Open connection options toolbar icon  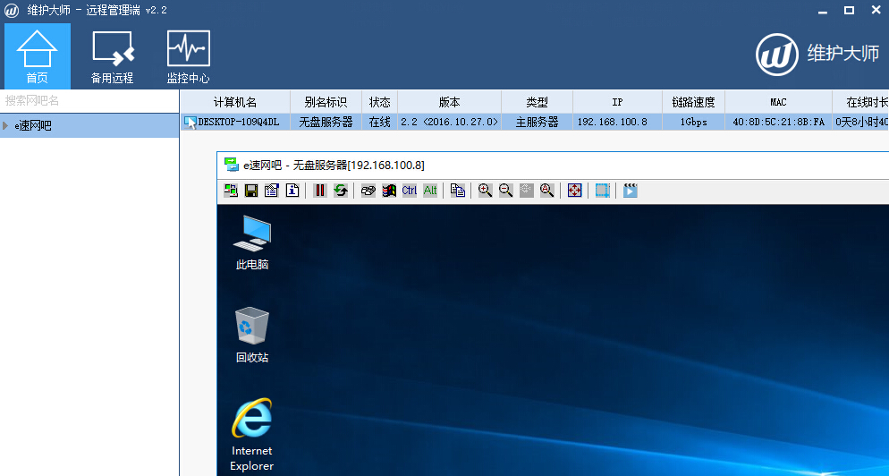coord(272,191)
